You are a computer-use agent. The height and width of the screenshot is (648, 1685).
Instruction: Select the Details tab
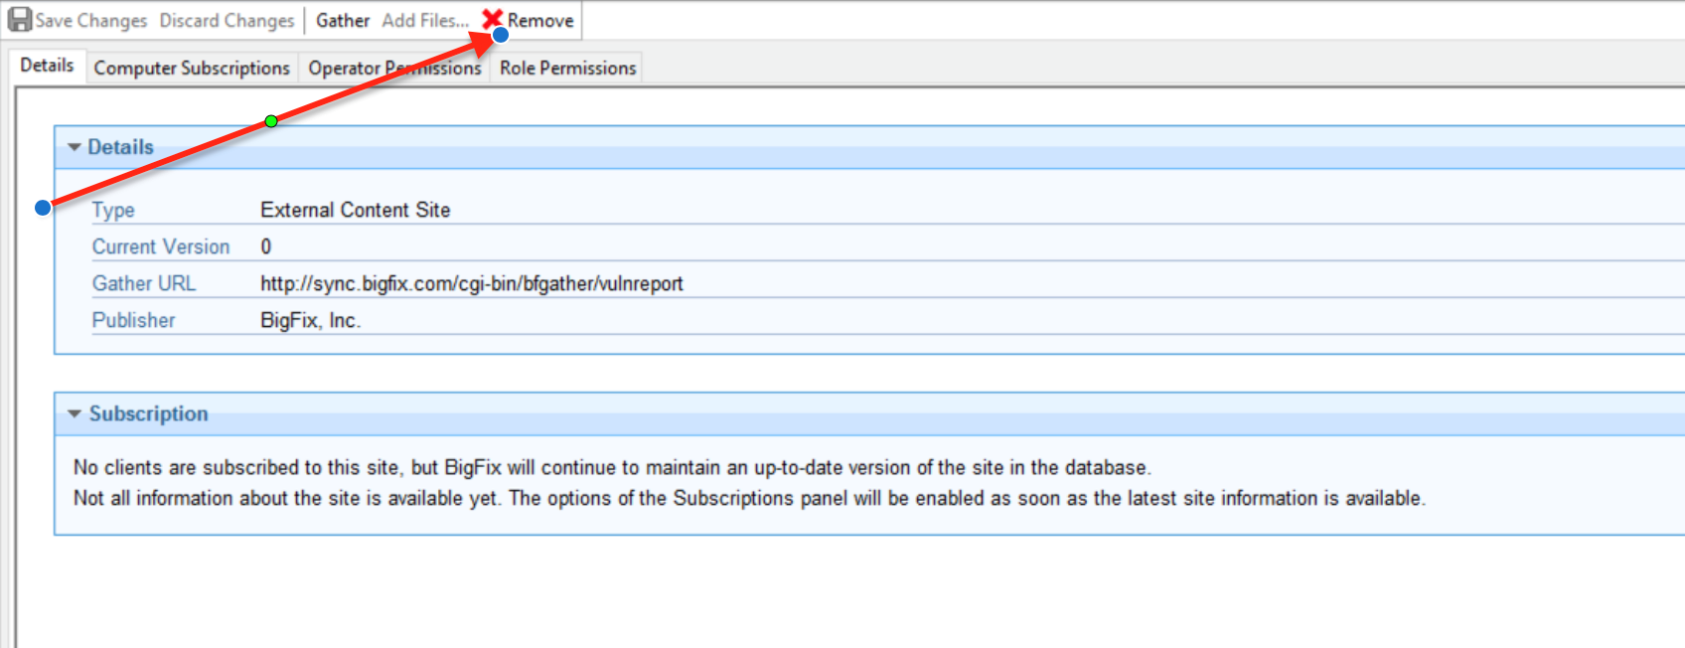tap(47, 66)
